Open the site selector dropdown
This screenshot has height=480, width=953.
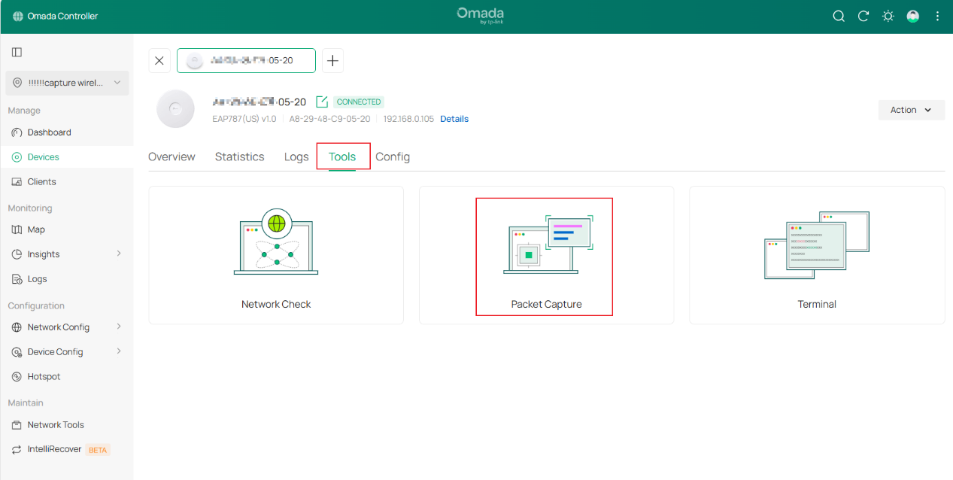click(x=67, y=83)
